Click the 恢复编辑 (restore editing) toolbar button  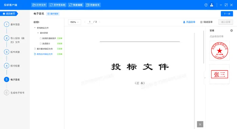(76, 5)
